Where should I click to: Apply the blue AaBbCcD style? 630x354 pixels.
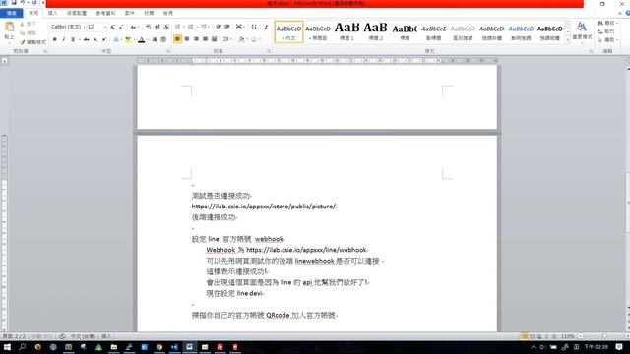pyautogui.click(x=521, y=32)
